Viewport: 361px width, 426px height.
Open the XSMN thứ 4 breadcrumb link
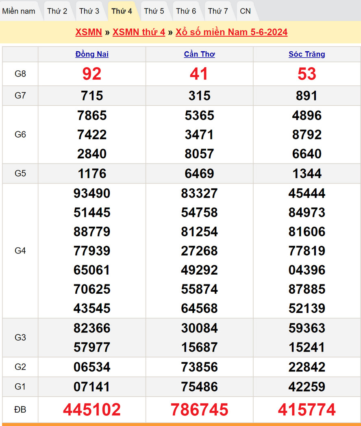click(x=139, y=32)
